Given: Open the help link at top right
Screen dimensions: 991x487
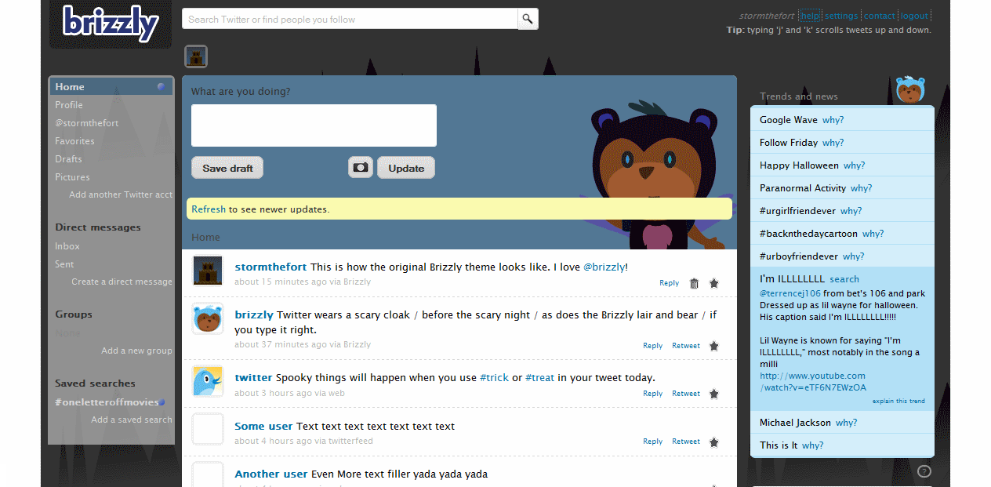Looking at the screenshot, I should pyautogui.click(x=810, y=16).
